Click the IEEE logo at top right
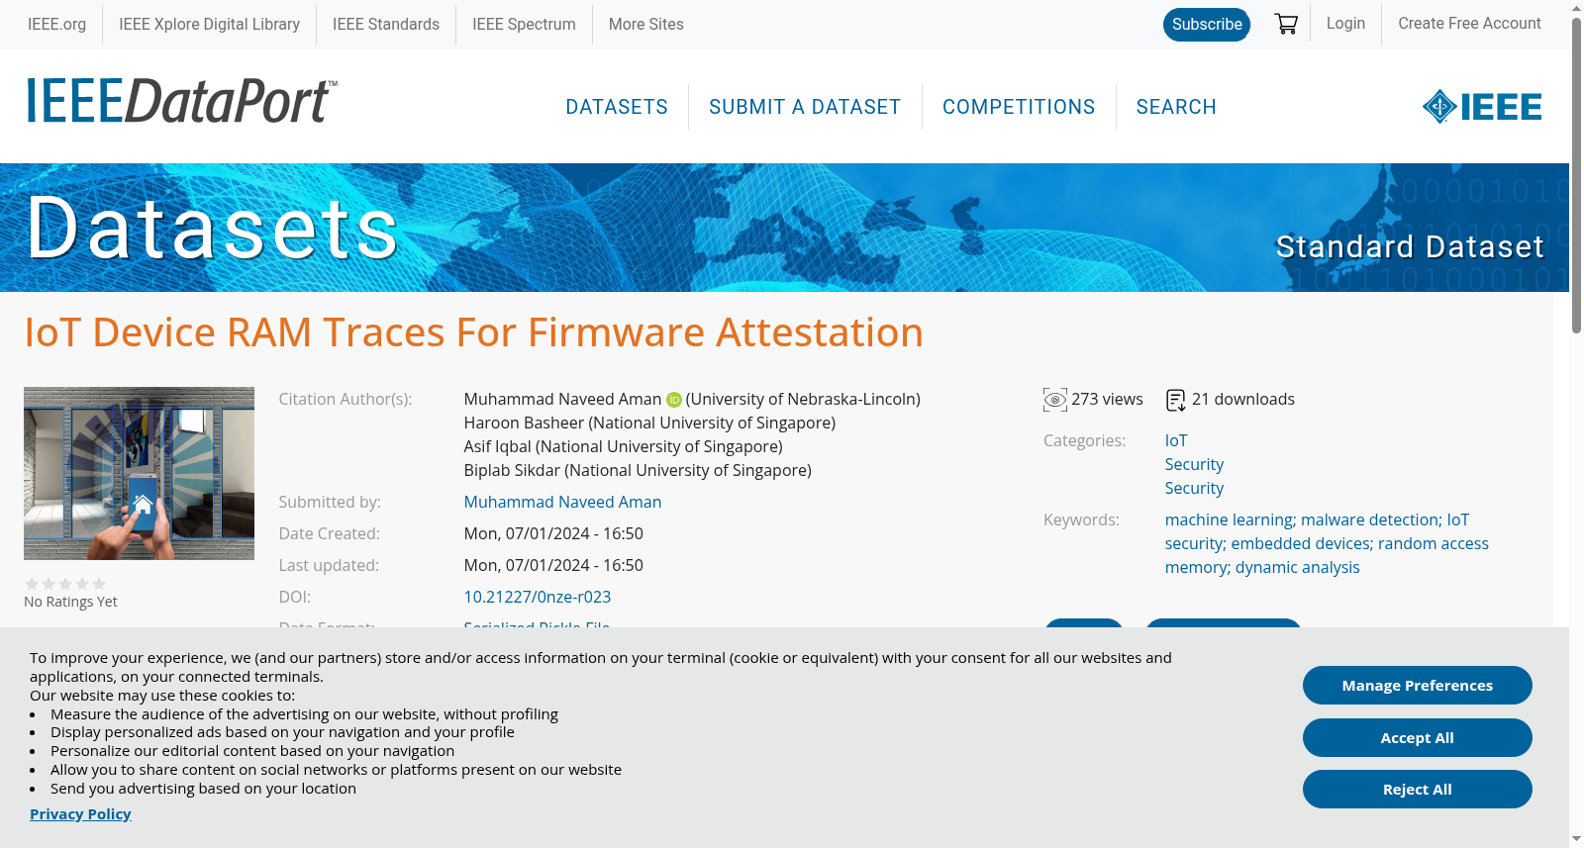Screen dimensions: 1584x848 tap(1482, 107)
